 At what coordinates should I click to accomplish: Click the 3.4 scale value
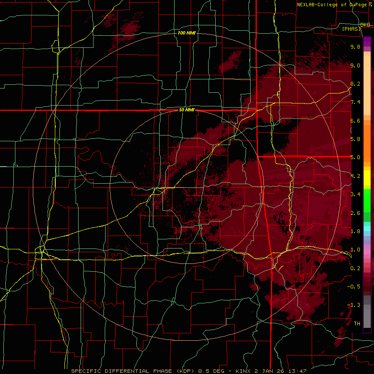355,194
